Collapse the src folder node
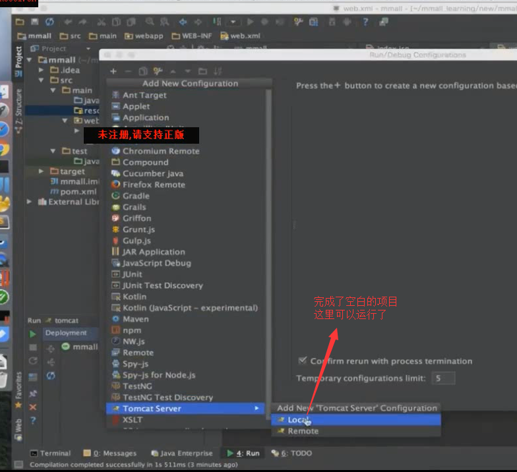 point(41,80)
